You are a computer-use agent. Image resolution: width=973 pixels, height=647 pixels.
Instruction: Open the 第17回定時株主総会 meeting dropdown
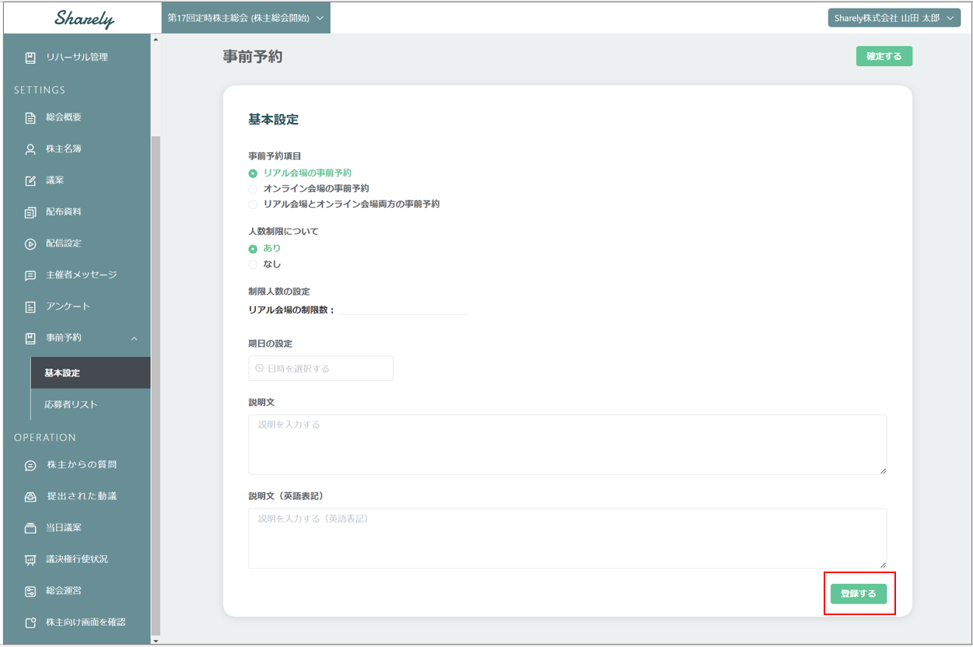pyautogui.click(x=246, y=18)
